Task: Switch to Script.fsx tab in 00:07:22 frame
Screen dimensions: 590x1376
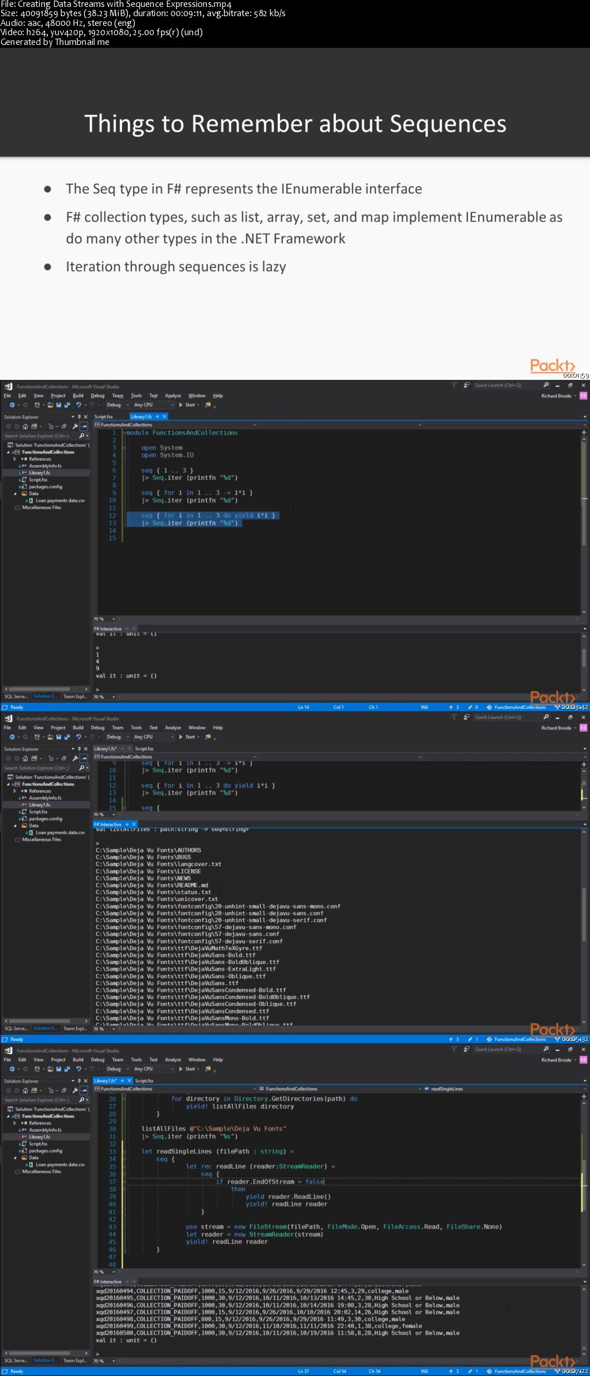Action: (144, 1080)
